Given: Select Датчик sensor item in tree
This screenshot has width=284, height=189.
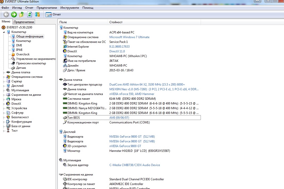Looking at the screenshot, I should coord(21,68).
